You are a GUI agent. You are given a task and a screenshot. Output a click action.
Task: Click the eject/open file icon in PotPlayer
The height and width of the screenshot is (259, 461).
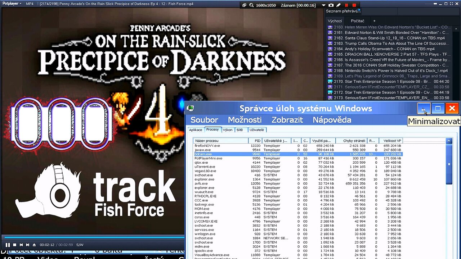click(34, 245)
